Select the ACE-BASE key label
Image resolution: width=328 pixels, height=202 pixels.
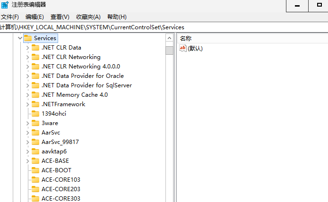[x=55, y=161]
